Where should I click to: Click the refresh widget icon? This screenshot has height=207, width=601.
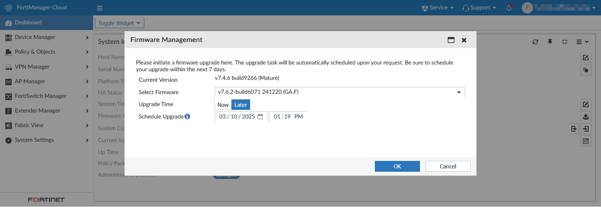pyautogui.click(x=535, y=42)
